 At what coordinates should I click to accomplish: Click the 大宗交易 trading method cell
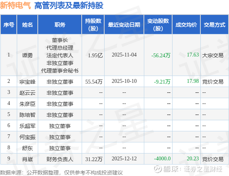point(213,55)
